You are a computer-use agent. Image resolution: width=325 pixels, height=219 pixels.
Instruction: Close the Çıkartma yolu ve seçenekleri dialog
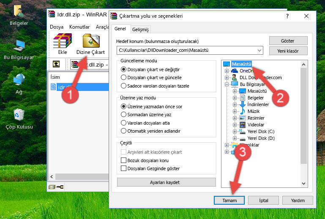point(306,16)
